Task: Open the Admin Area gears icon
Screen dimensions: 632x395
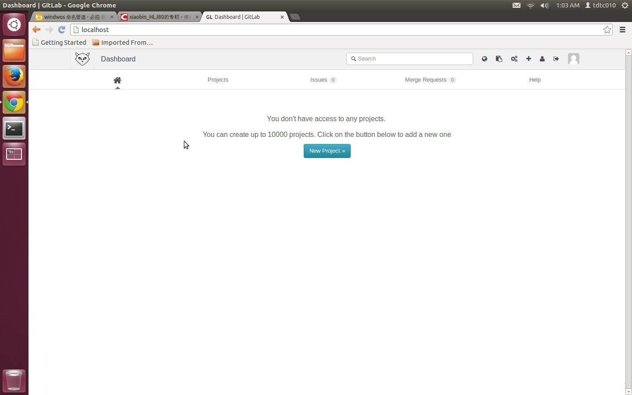Action: 514,59
